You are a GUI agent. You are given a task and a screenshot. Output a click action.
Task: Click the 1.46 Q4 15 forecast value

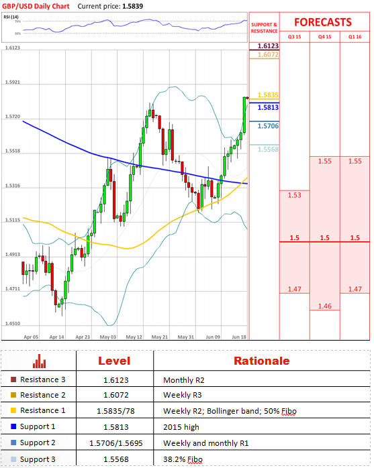(x=325, y=306)
